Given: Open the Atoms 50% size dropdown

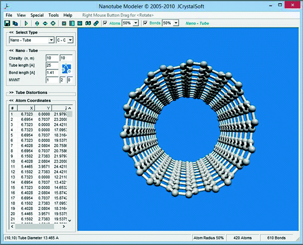Looking at the screenshot, I should pyautogui.click(x=136, y=23).
